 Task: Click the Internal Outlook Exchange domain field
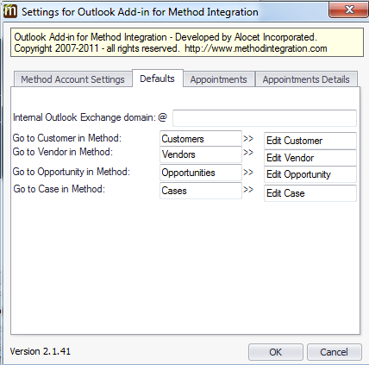(265, 118)
